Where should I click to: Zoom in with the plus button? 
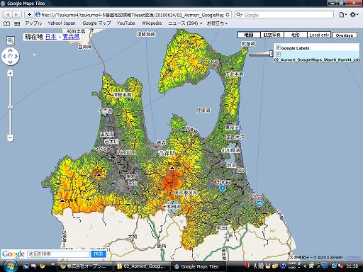click(x=10, y=74)
